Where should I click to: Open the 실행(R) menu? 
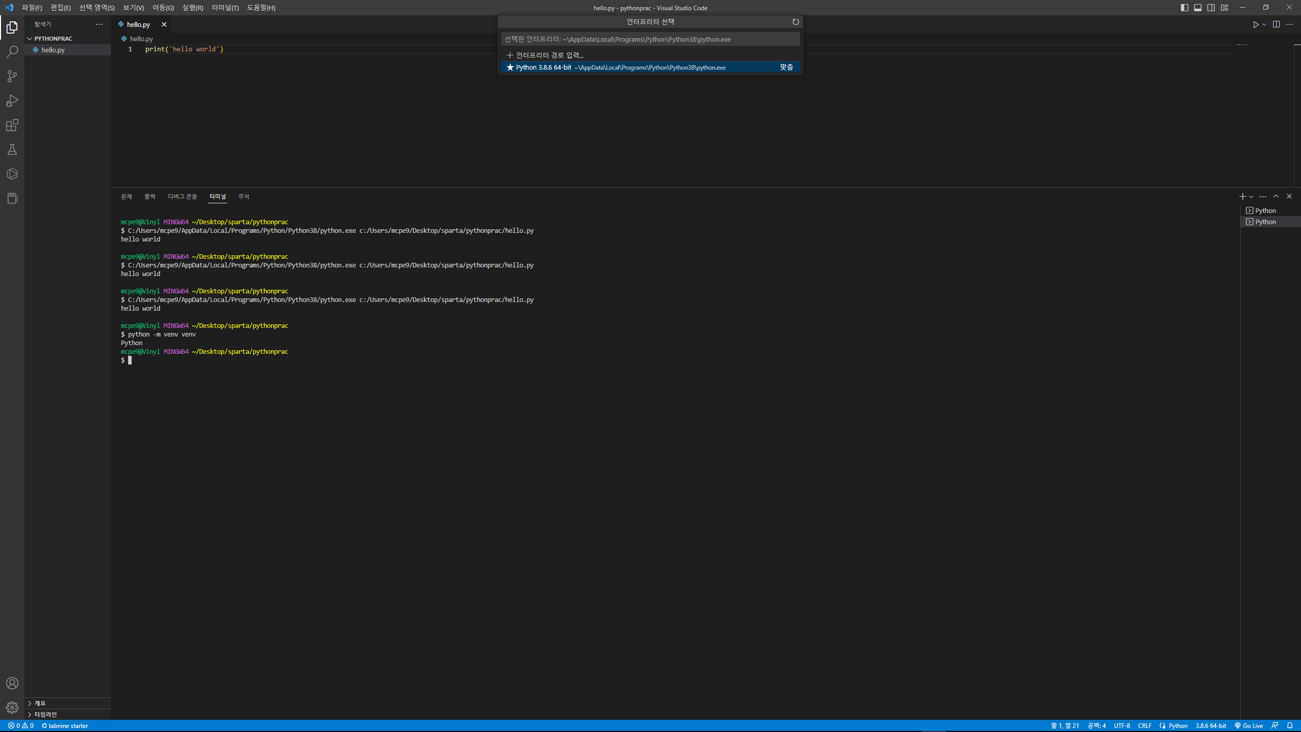(x=193, y=8)
